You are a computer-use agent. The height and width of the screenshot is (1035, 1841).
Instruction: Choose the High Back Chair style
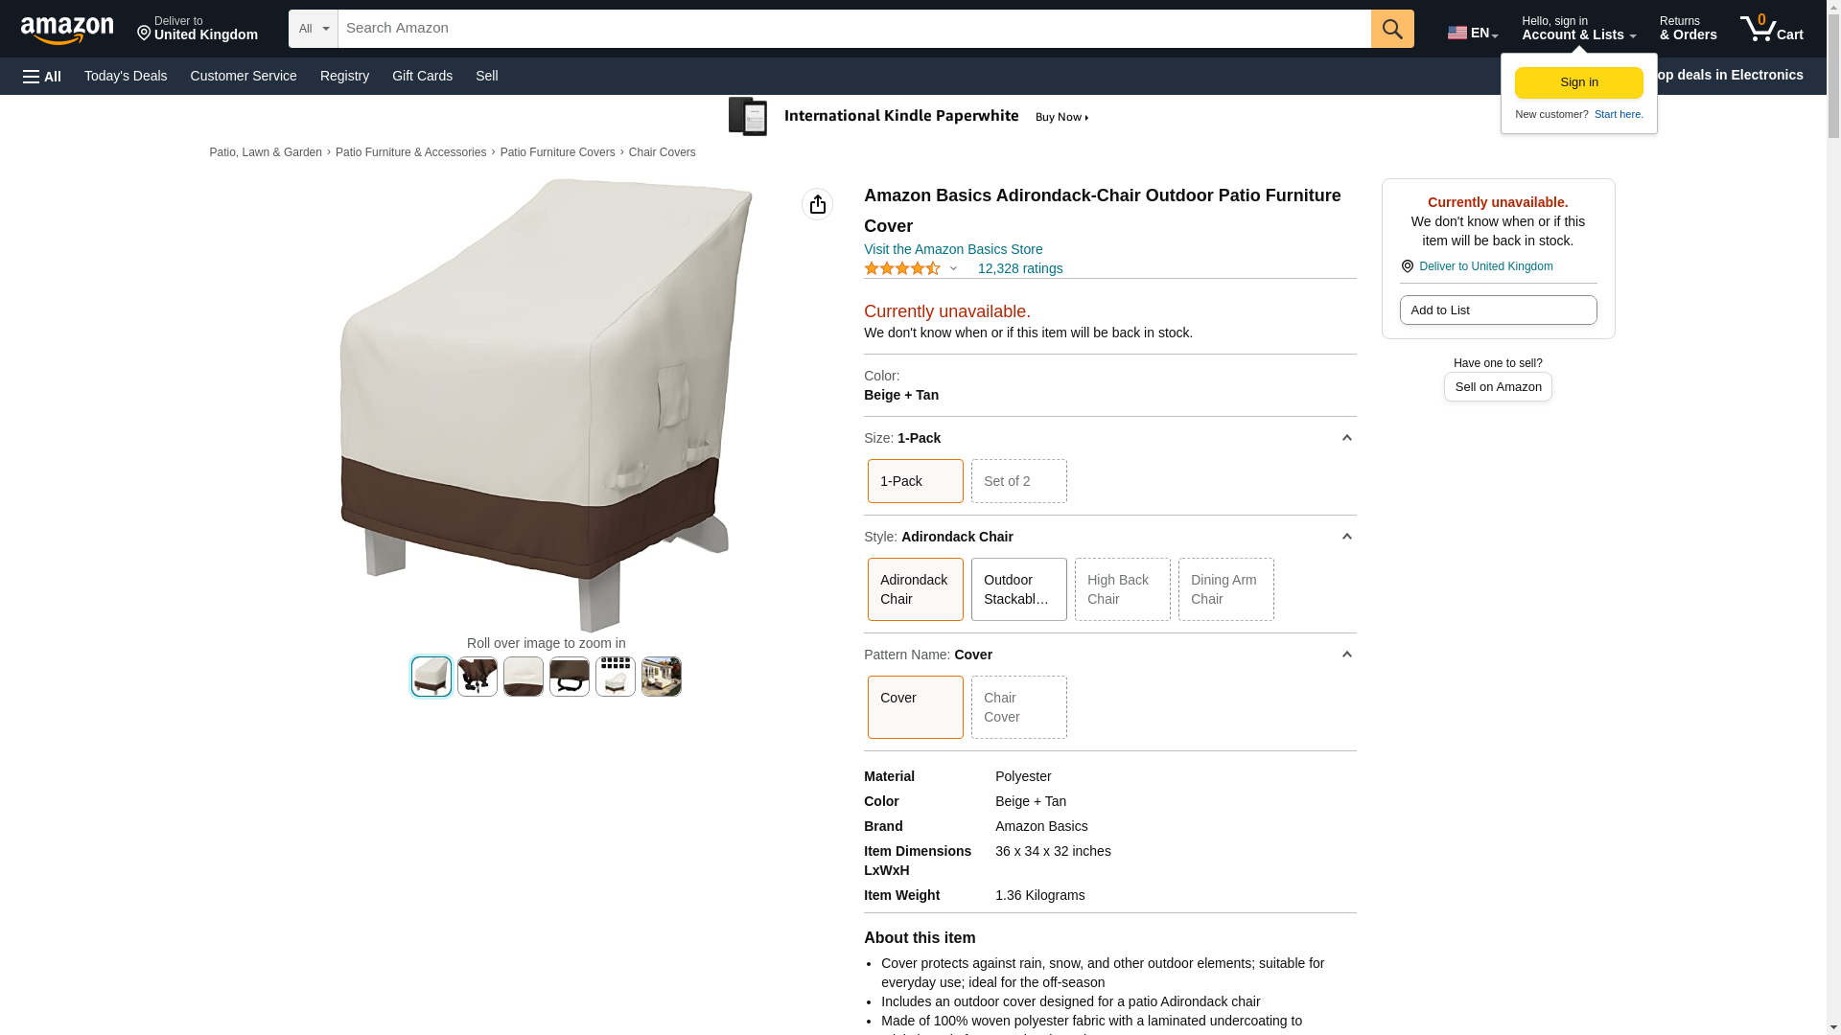coord(1122,589)
